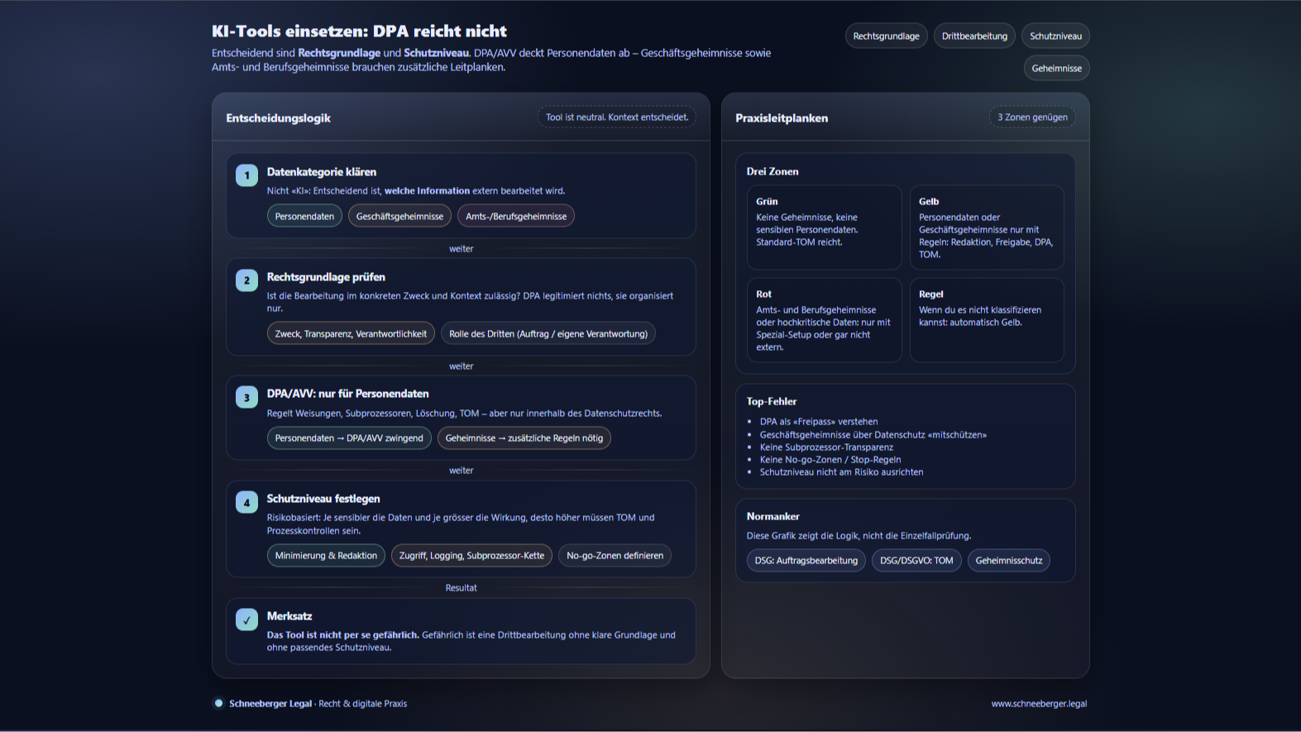Click the "Personendaten → DPA/AVV zwingend" chip

[349, 438]
